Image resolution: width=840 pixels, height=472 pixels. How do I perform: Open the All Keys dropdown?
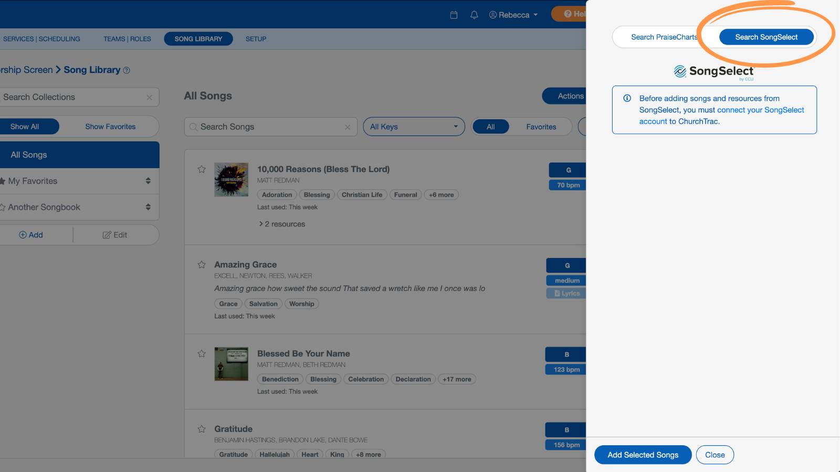click(x=414, y=126)
